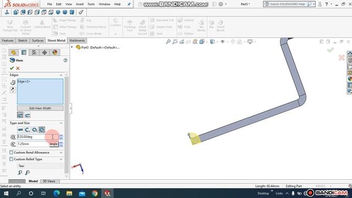Select the Rip tear relief icon
Image resolution: width=352 pixels, height=198 pixels.
20,172
